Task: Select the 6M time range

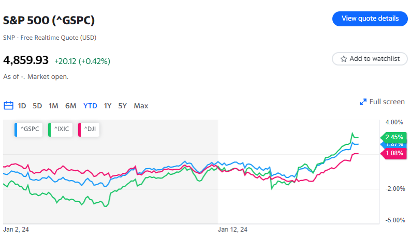Action: click(x=71, y=106)
